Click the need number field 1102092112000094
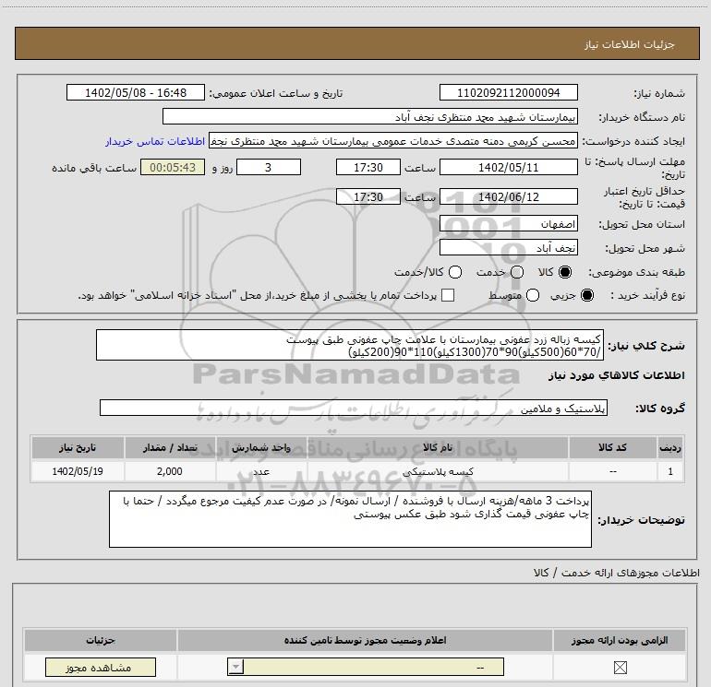This screenshot has height=687, width=711. (x=508, y=92)
